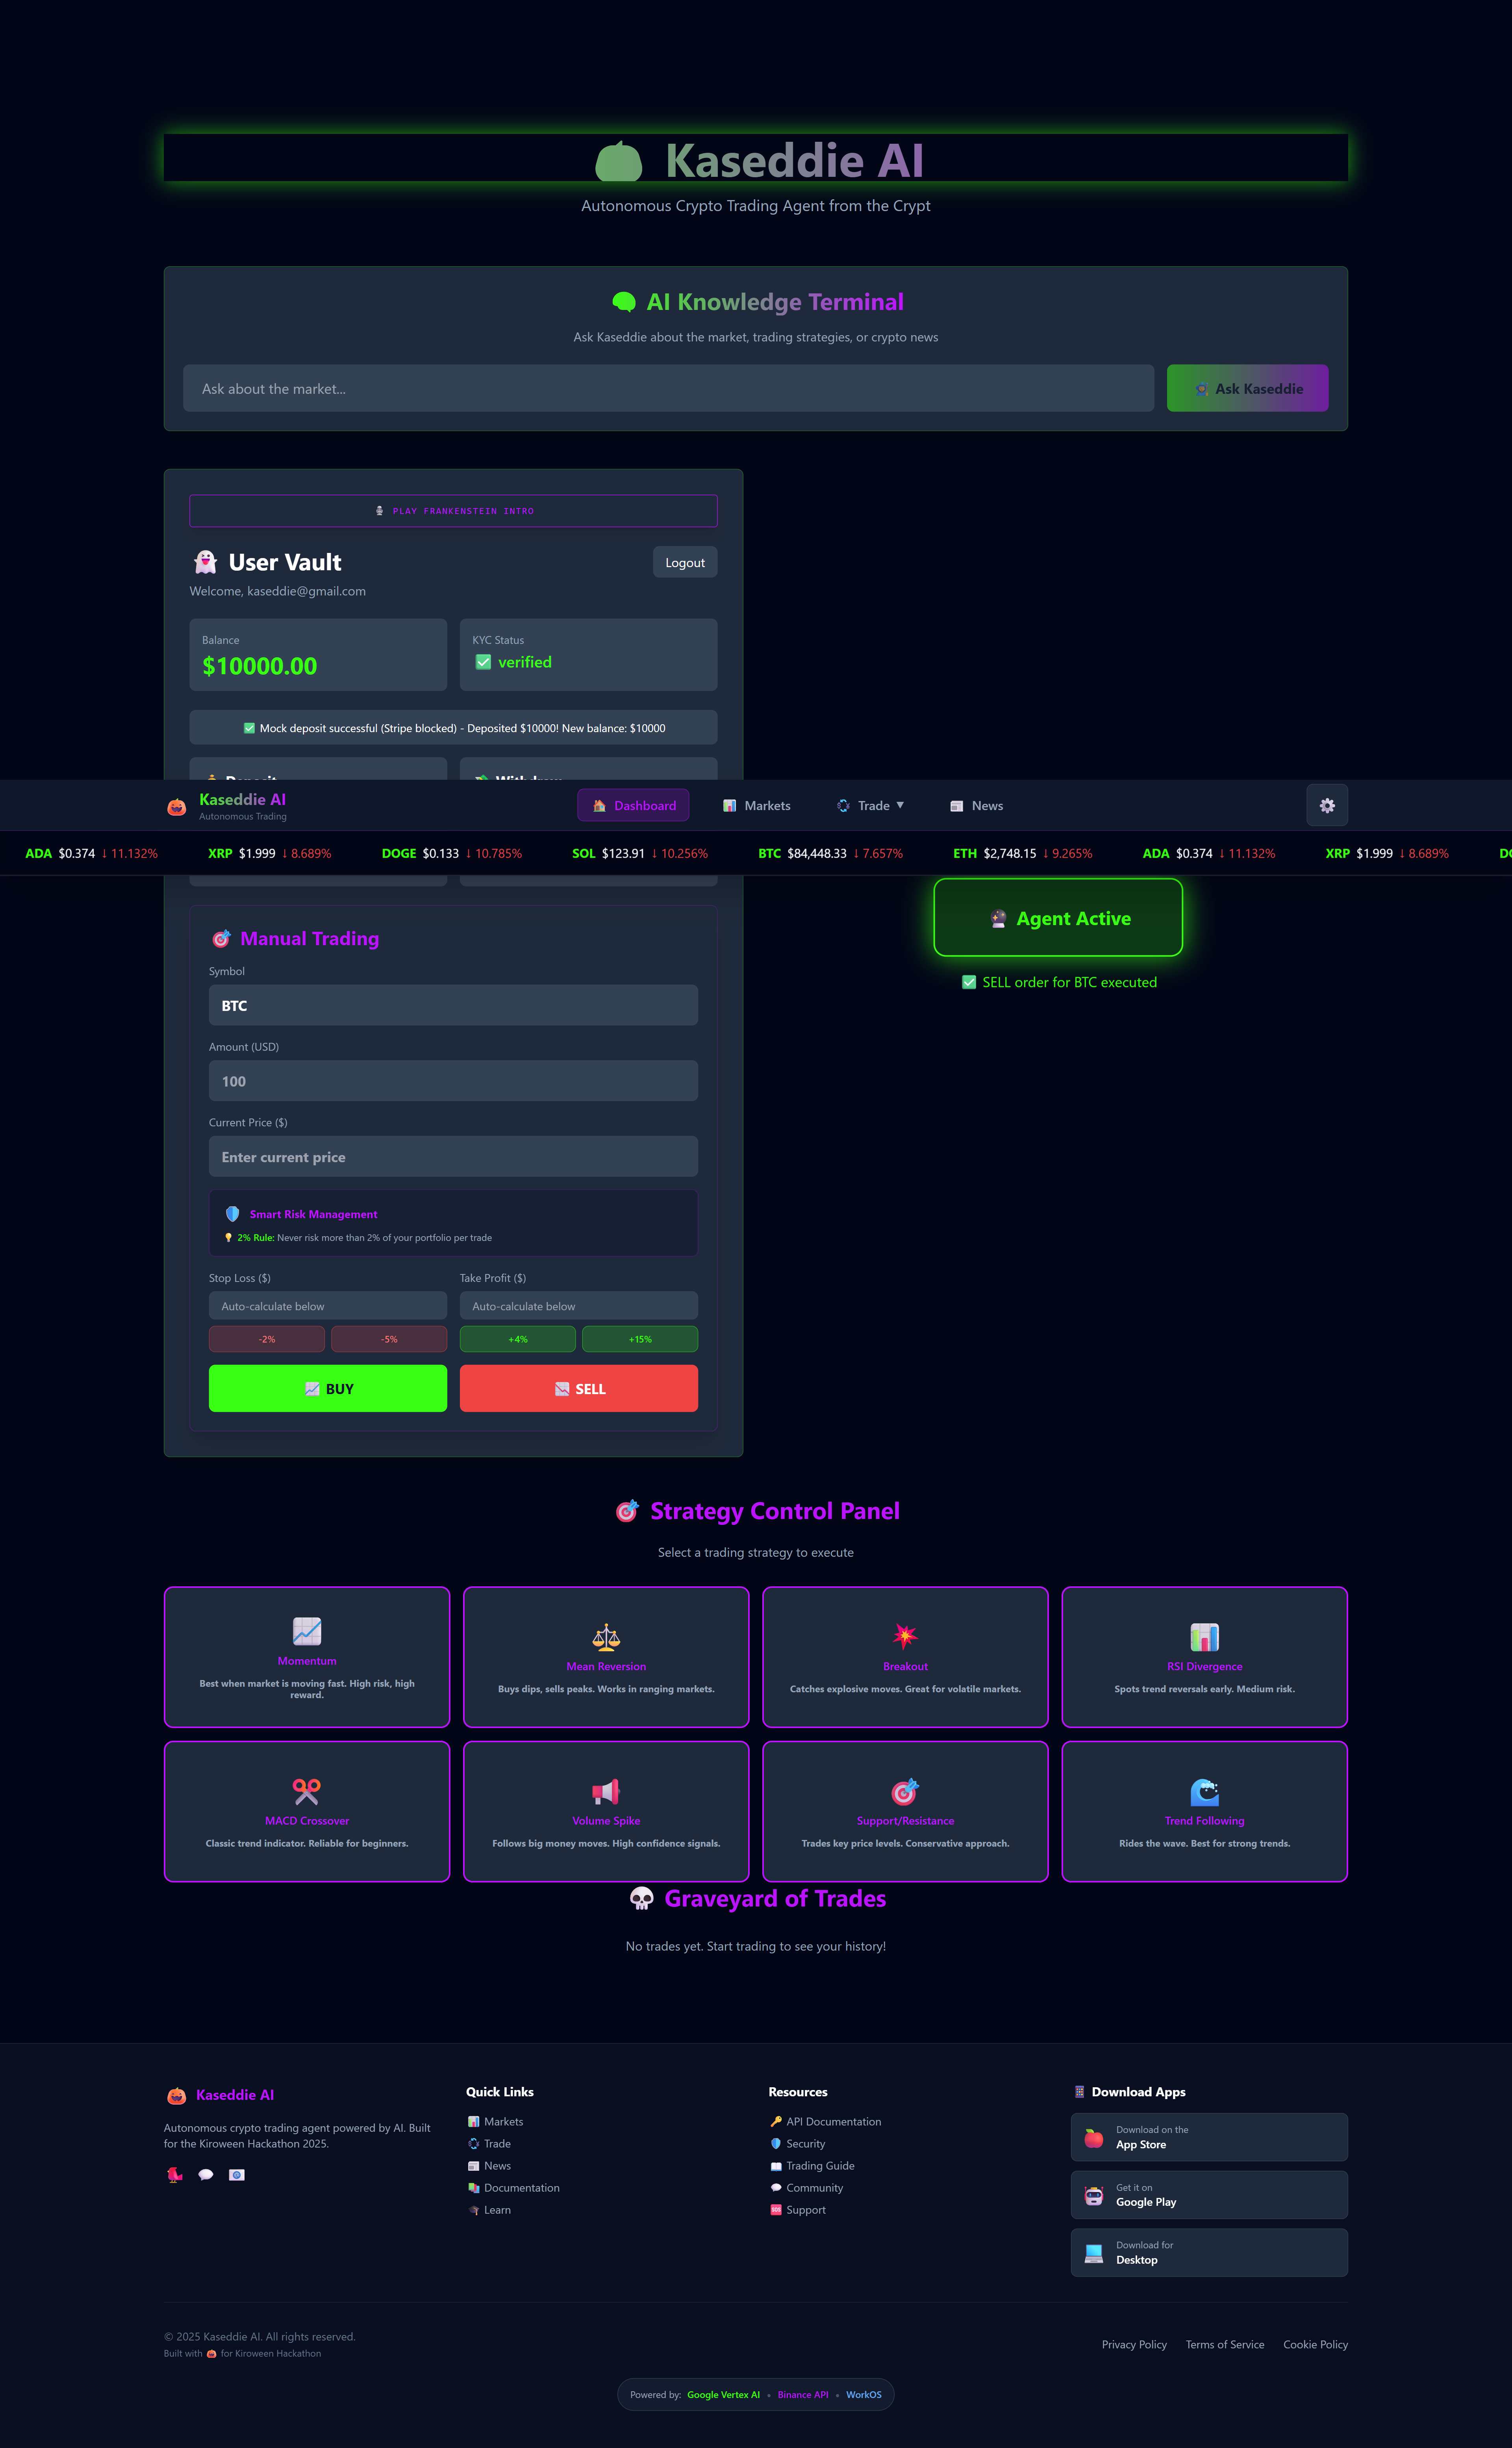Select the Volume Spike megaphone icon
The height and width of the screenshot is (2448, 1512).
click(x=606, y=1791)
